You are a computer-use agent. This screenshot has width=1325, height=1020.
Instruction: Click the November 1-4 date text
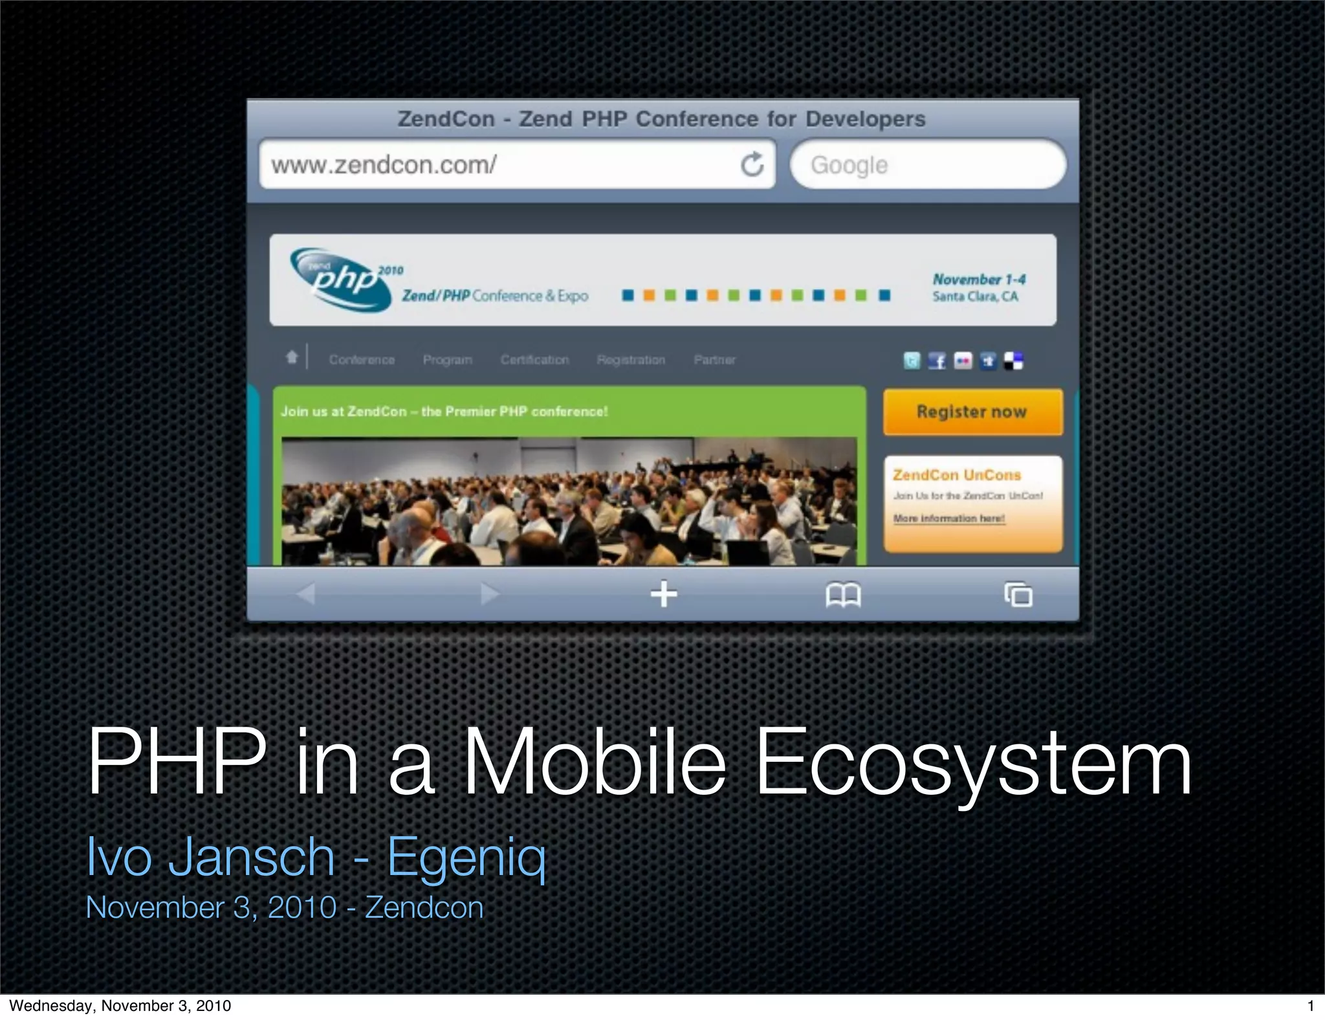(979, 280)
